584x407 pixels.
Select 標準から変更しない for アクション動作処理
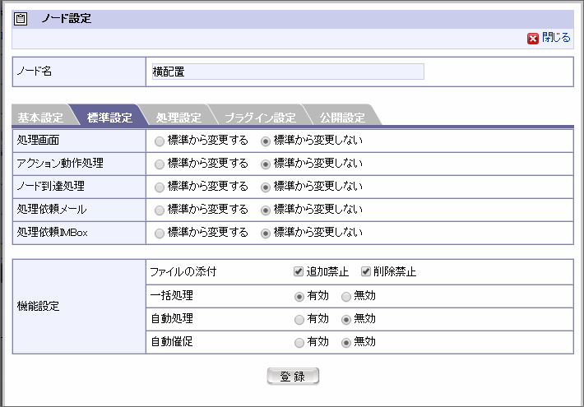[x=265, y=164]
